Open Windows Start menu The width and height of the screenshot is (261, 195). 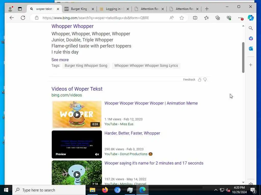6,190
